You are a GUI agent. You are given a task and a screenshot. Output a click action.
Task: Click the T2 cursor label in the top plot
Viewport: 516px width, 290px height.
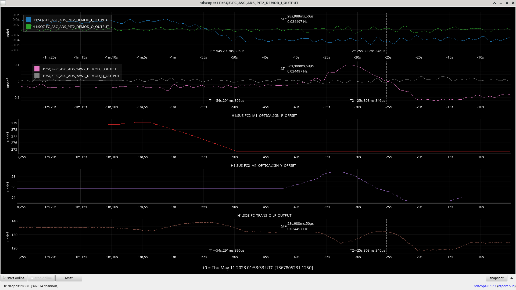click(x=367, y=51)
